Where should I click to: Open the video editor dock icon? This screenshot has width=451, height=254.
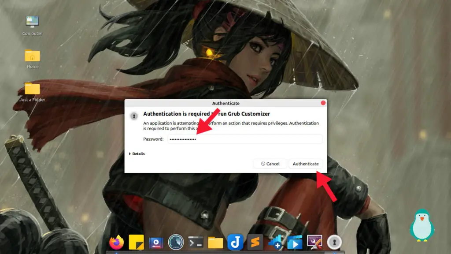point(156,242)
